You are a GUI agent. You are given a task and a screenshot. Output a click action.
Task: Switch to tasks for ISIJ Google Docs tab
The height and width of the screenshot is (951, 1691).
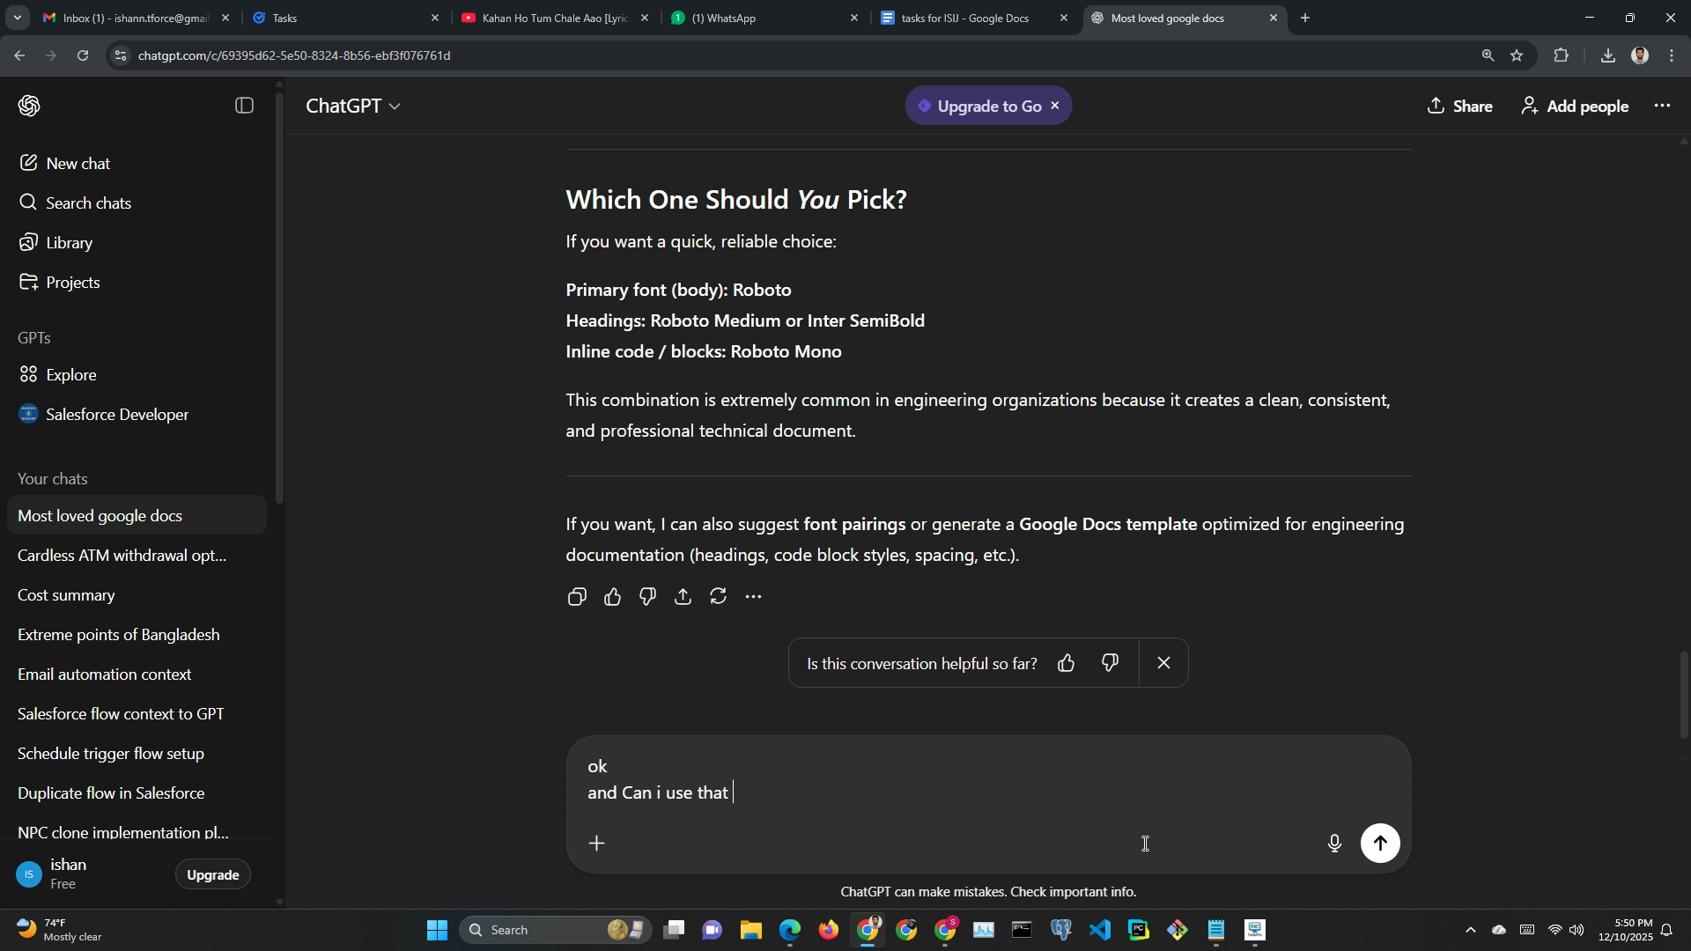pos(965,18)
